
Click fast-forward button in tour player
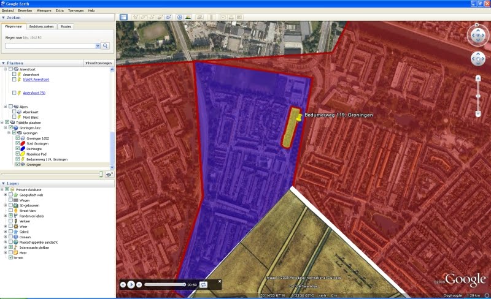139,284
